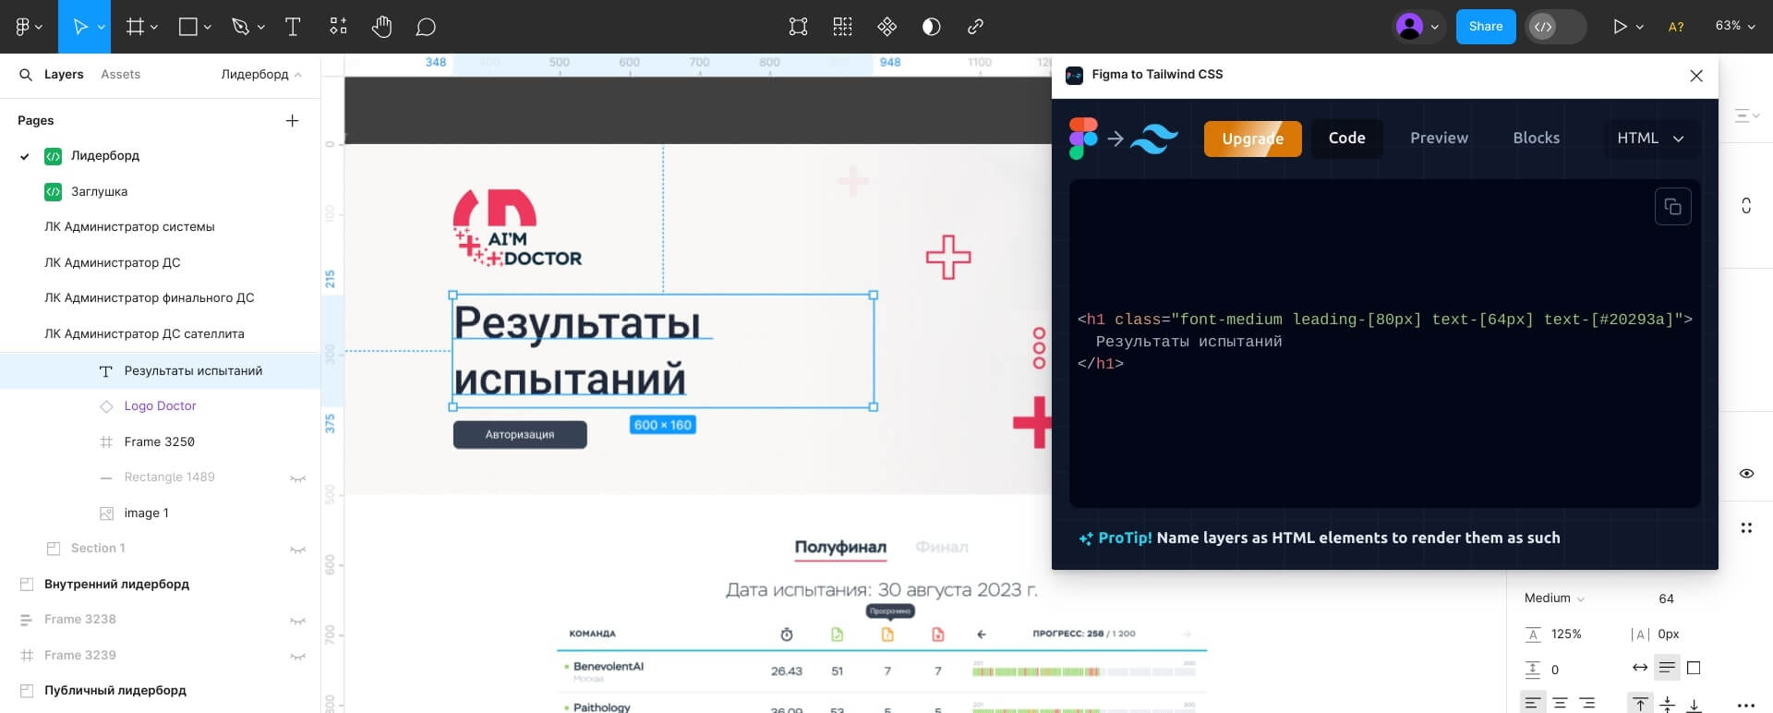Viewport: 1773px width, 713px height.
Task: Switch to the Layers tab
Action: pos(64,75)
